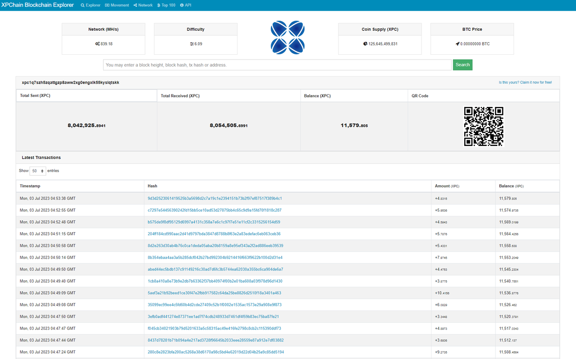Open transaction hash starting f045cb34021903b7
This screenshot has height=359, width=576.
coord(214,328)
